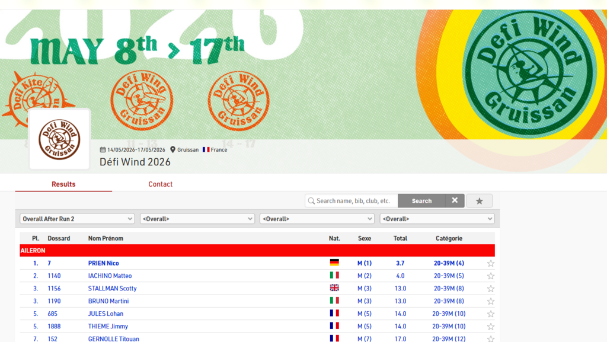Click the large green Défi Wind Gruissan emblem

529,72
